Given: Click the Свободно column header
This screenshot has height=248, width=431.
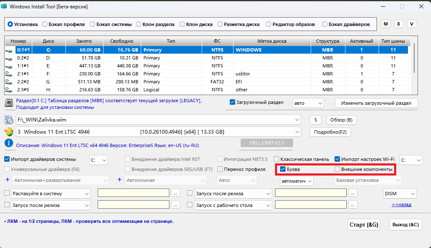Looking at the screenshot, I should click(x=122, y=41).
